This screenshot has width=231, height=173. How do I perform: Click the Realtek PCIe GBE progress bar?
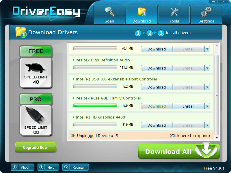point(95,105)
